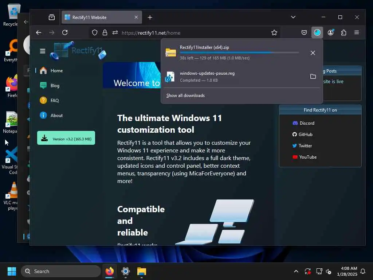
Task: Toggle the website sidebar hamburger menu
Action: click(x=43, y=51)
